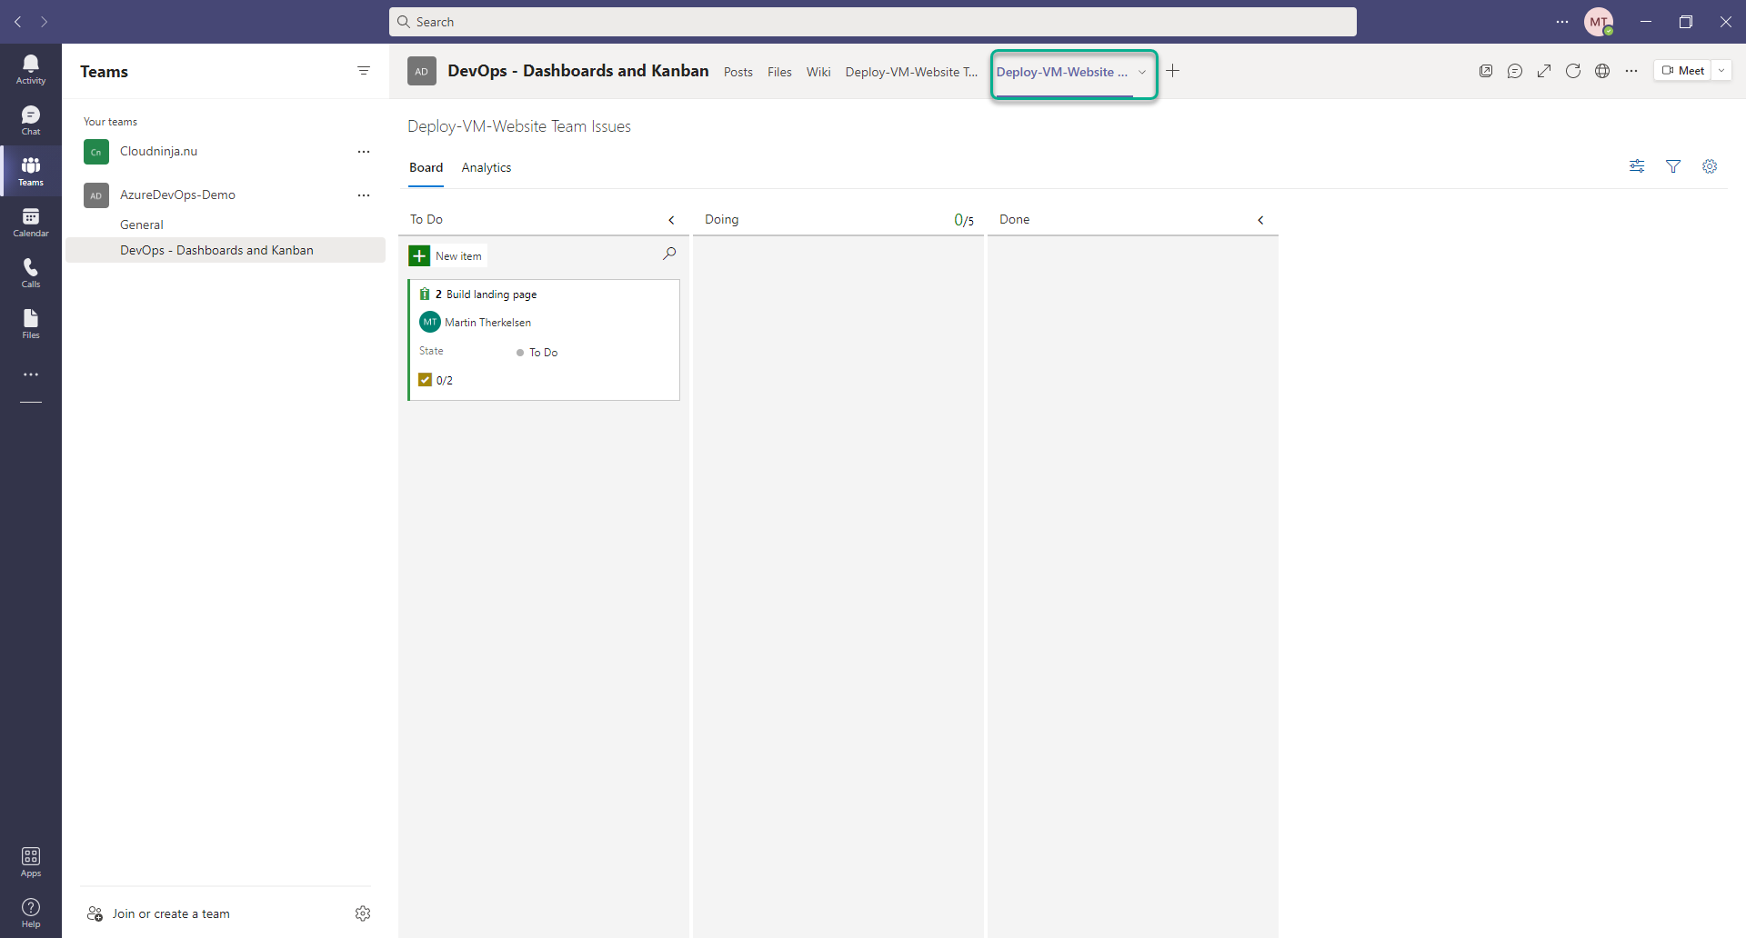Image resolution: width=1746 pixels, height=938 pixels.
Task: Add a new tab to channel
Action: (x=1173, y=71)
